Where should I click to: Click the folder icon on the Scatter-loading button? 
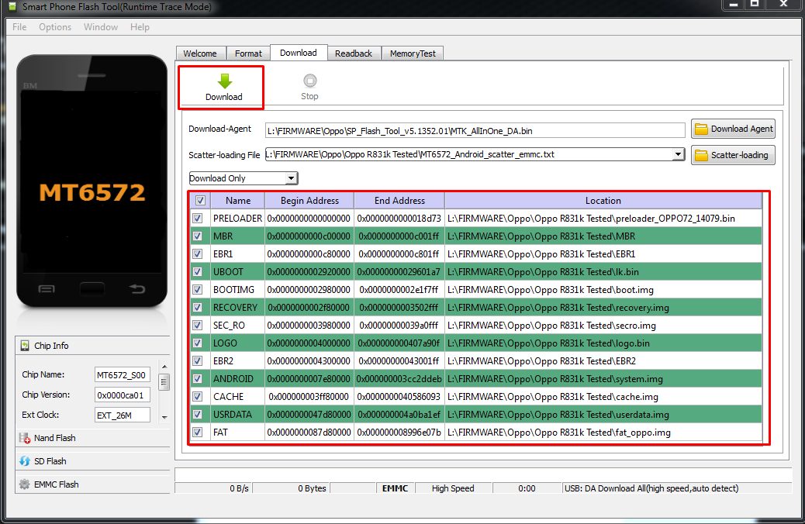[x=701, y=155]
